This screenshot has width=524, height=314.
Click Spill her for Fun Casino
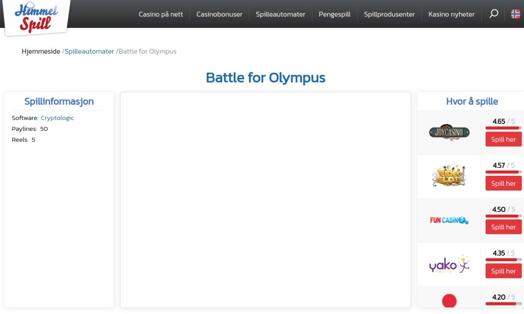pos(504,227)
